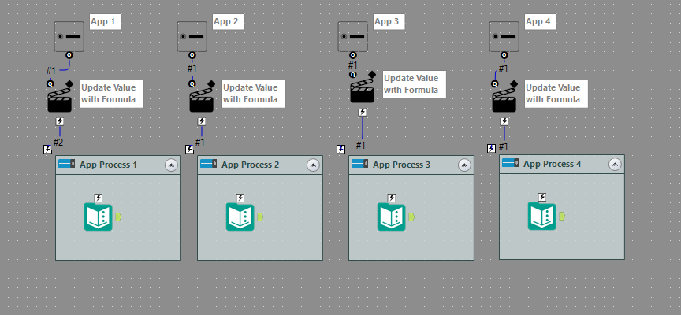Click lightning anchor on App Process 1 container
This screenshot has width=681, height=315.
click(x=48, y=150)
